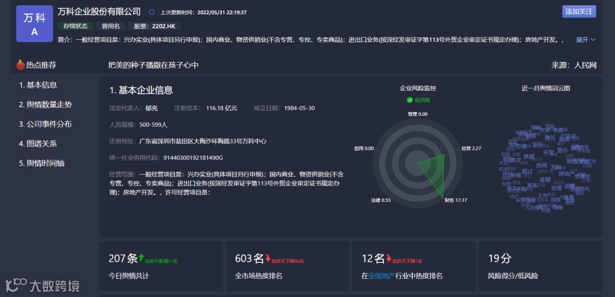Click the source 来源: 人民网

[x=574, y=65]
